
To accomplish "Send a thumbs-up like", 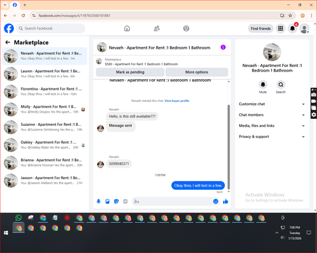I will click(x=226, y=201).
